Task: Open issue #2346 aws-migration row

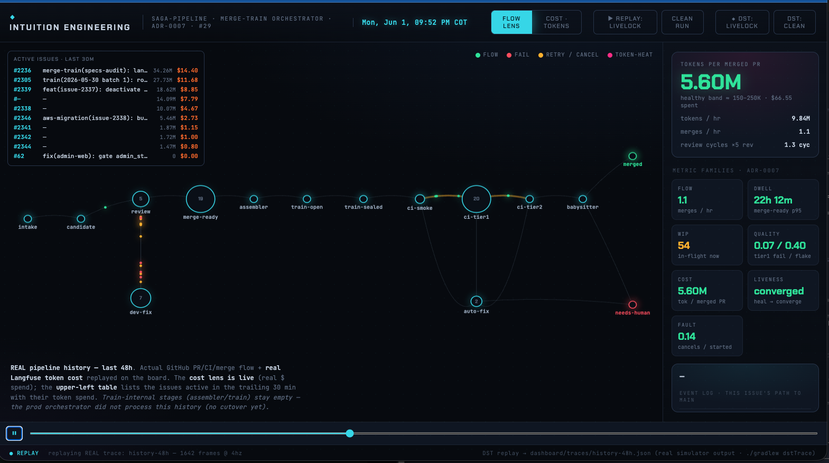Action: coord(106,118)
